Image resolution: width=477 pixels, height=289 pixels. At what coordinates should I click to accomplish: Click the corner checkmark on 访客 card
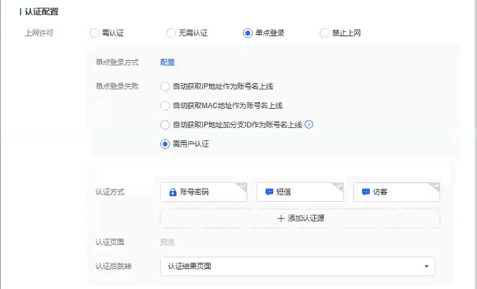click(436, 186)
